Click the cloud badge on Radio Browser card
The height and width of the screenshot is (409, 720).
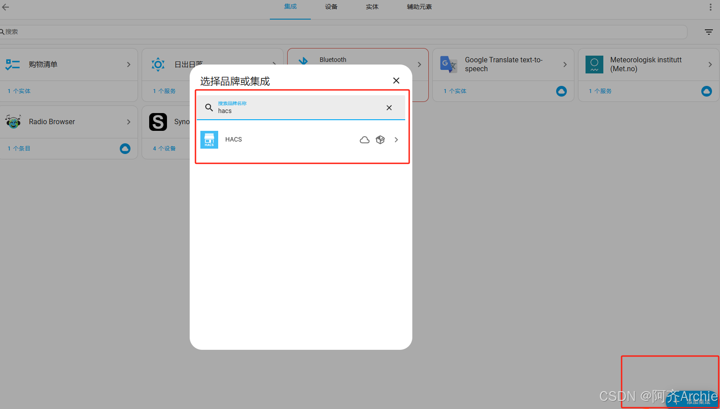(125, 149)
